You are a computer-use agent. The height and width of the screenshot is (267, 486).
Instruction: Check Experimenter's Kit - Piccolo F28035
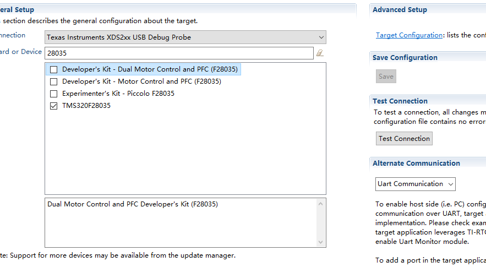click(x=53, y=94)
